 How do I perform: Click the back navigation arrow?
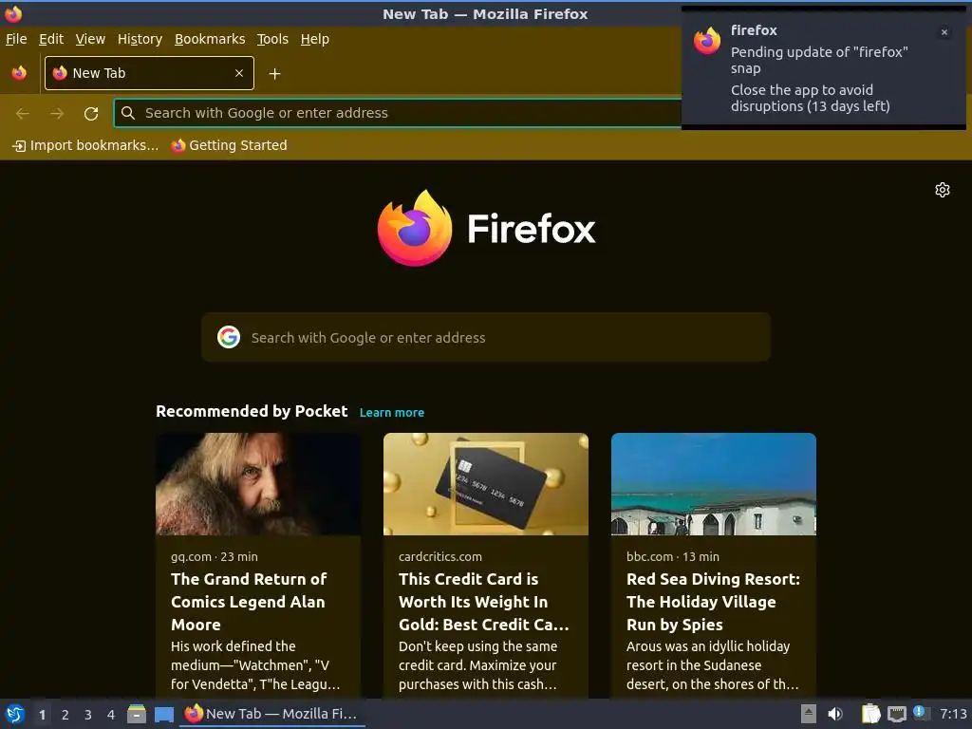point(23,114)
